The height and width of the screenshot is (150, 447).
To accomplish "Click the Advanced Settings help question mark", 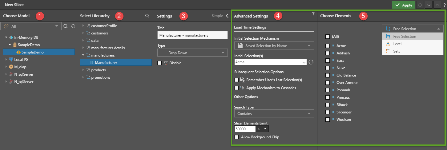I will point(313,14).
